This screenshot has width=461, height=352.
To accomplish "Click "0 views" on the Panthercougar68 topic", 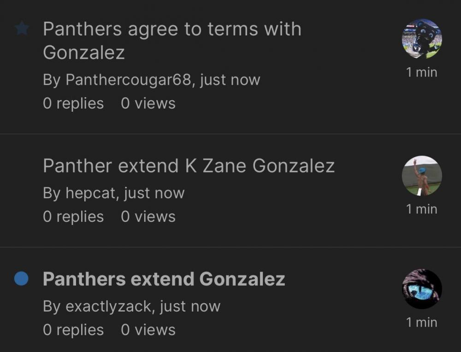I will [148, 103].
